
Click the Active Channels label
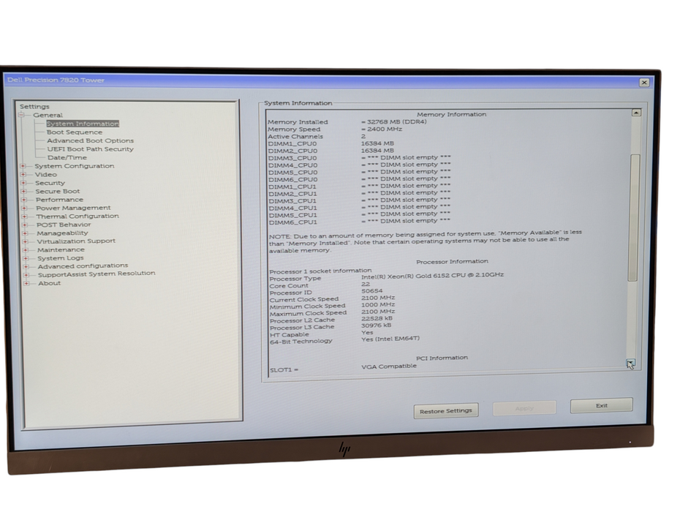pyautogui.click(x=295, y=137)
